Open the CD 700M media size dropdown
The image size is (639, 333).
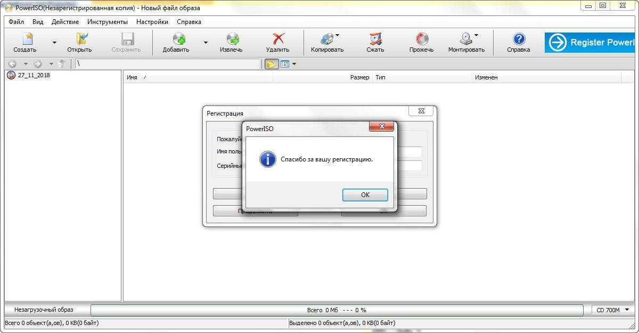613,310
